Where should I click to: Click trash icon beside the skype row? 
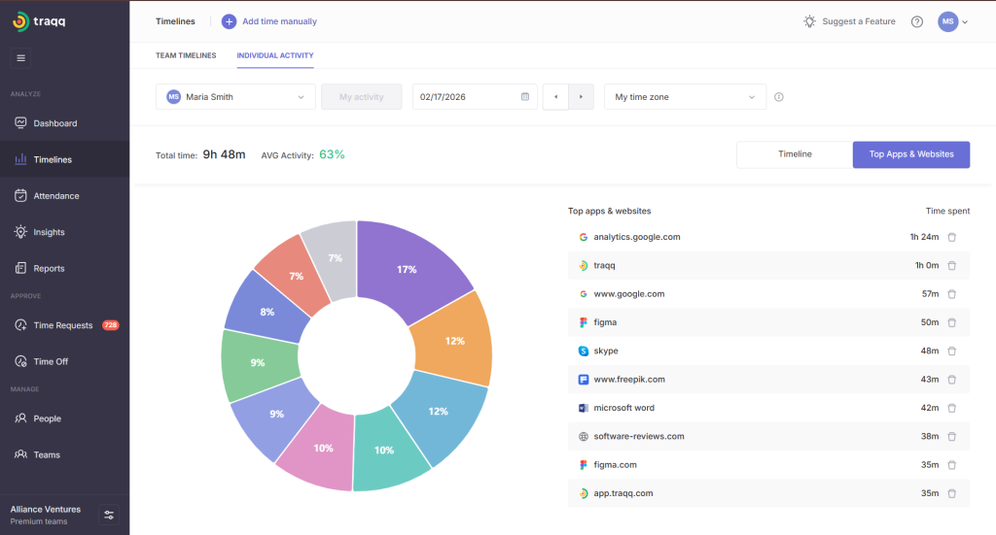click(x=952, y=351)
